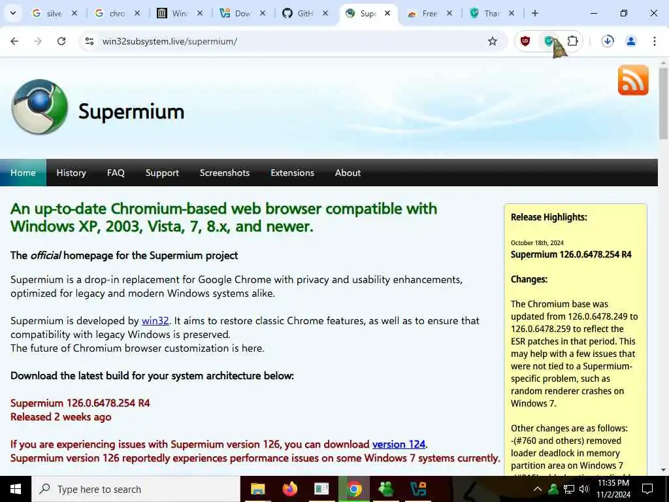Screen dimensions: 669x502
Task: Open the RSS feed icon
Action: pos(633,80)
